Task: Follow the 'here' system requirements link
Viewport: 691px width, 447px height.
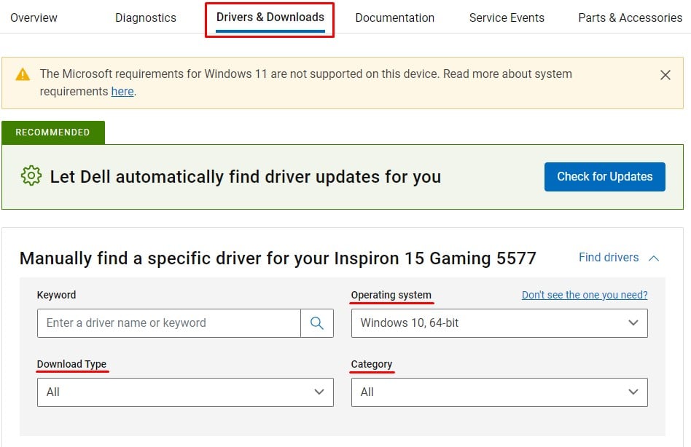Action: (x=122, y=92)
